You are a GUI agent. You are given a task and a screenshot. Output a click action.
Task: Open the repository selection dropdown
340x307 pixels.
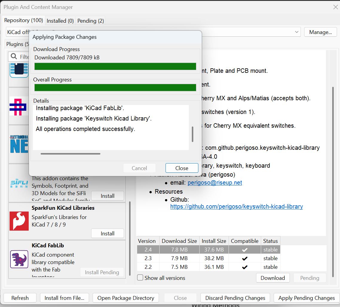click(296, 32)
